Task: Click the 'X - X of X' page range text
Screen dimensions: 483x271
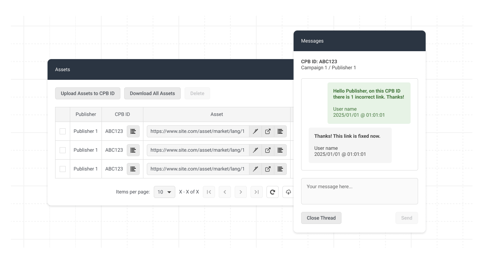Action: (x=189, y=192)
